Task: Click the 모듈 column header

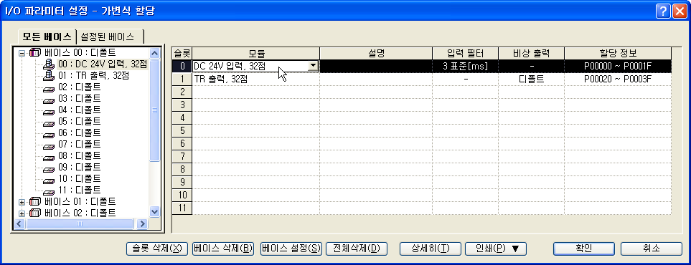Action: pyautogui.click(x=256, y=53)
